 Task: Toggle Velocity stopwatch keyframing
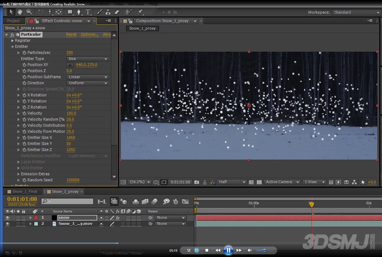point(24,113)
